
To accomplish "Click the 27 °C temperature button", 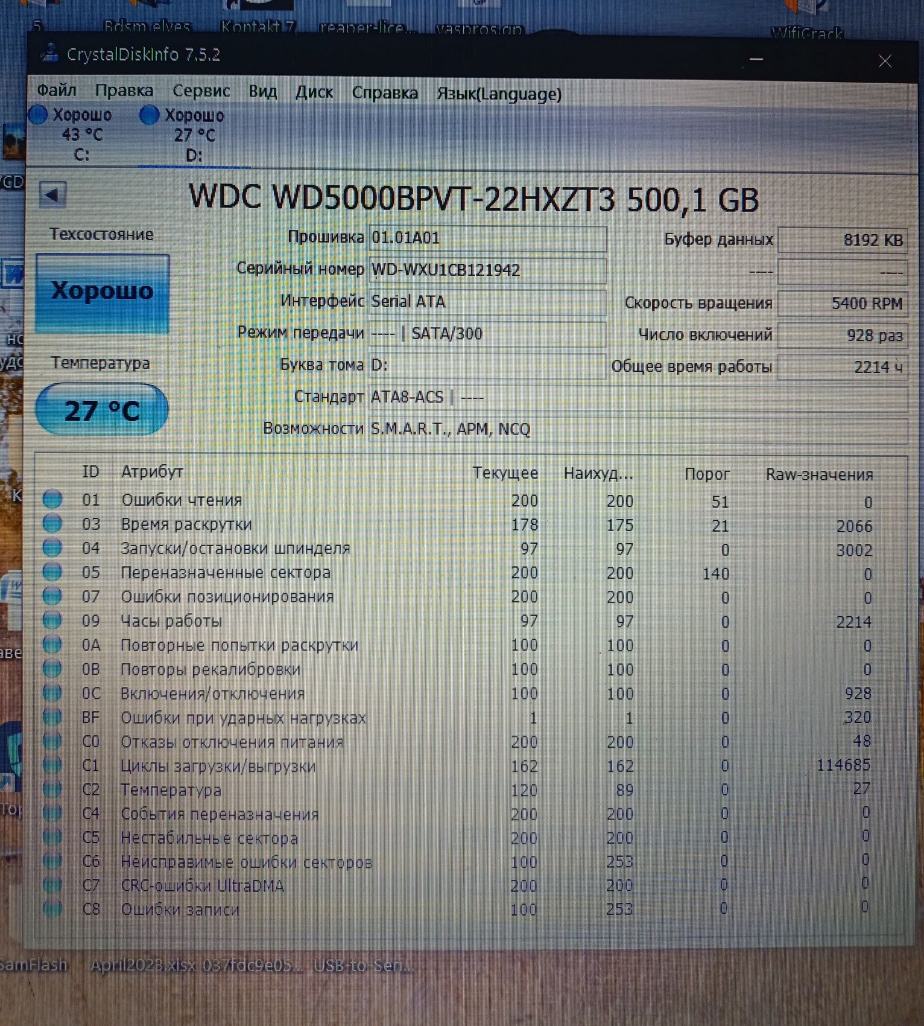I will point(102,410).
